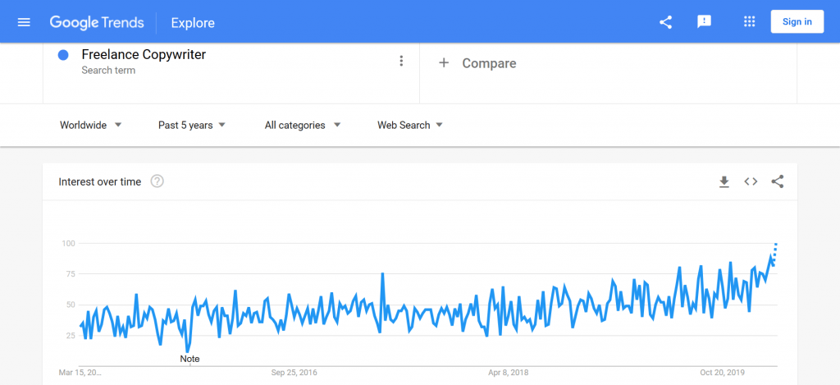Expand the Worldwide region dropdown

click(x=91, y=125)
